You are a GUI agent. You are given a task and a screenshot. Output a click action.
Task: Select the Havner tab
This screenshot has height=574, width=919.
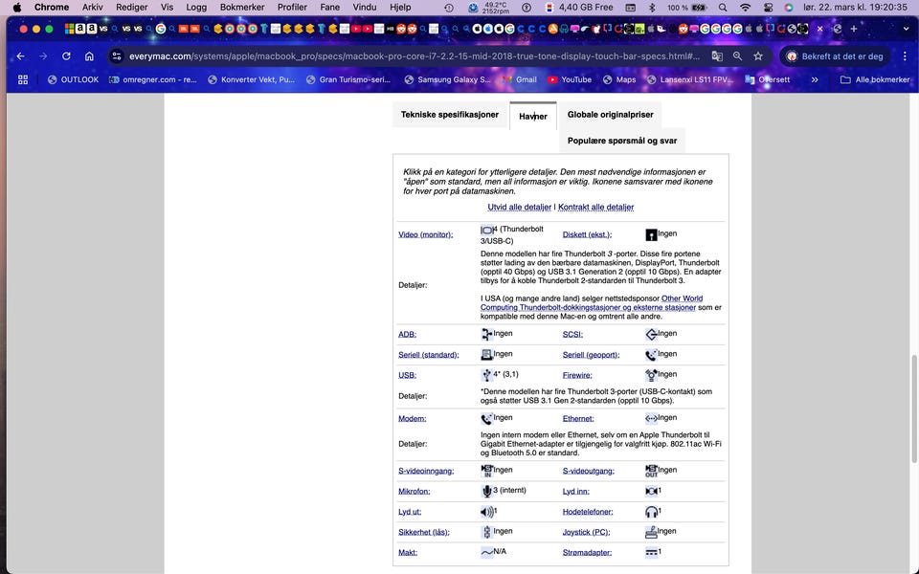533,116
